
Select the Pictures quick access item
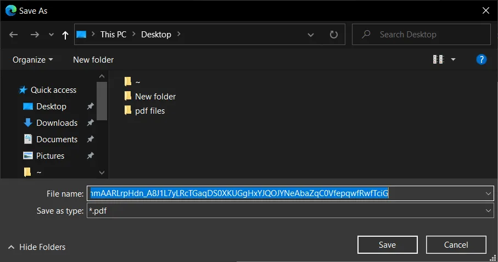pyautogui.click(x=50, y=156)
